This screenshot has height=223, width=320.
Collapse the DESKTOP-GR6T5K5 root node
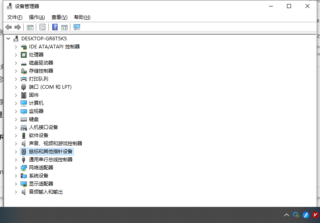(8, 39)
